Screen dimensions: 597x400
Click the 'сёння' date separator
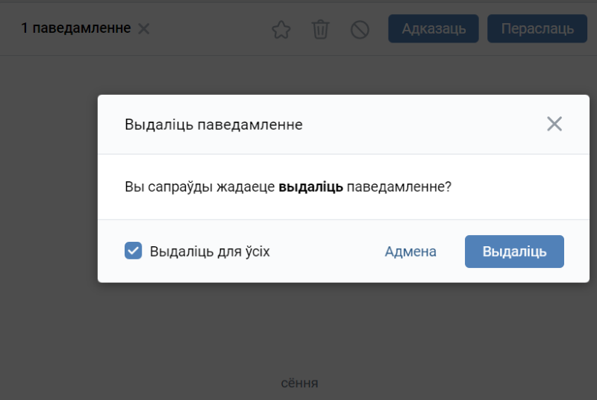(x=299, y=383)
